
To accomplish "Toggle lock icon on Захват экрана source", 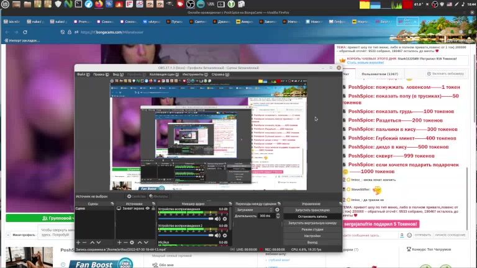I will tap(152, 209).
